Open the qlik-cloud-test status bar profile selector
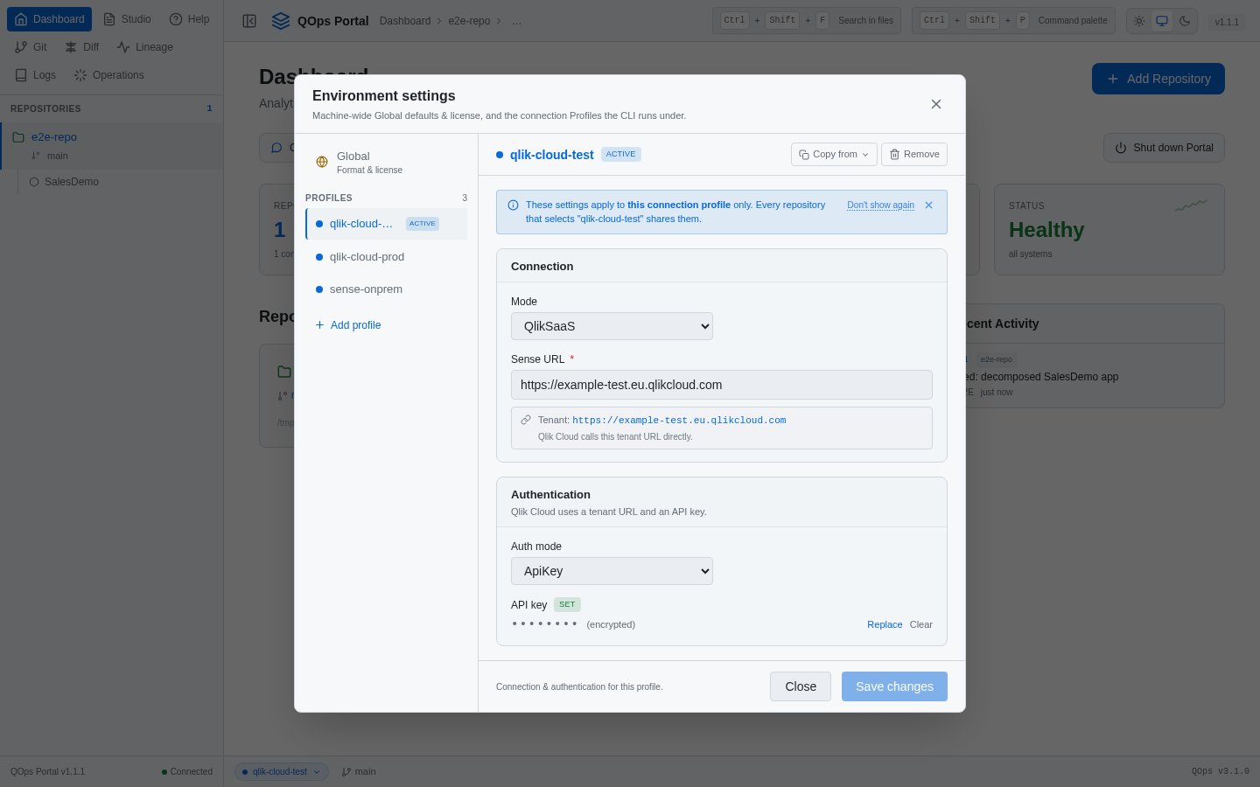The height and width of the screenshot is (787, 1260). coord(282,771)
